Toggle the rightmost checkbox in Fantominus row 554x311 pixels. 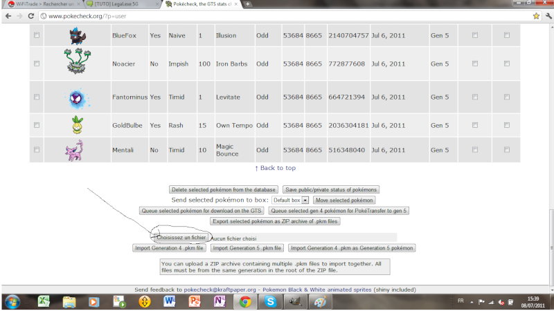(x=507, y=97)
